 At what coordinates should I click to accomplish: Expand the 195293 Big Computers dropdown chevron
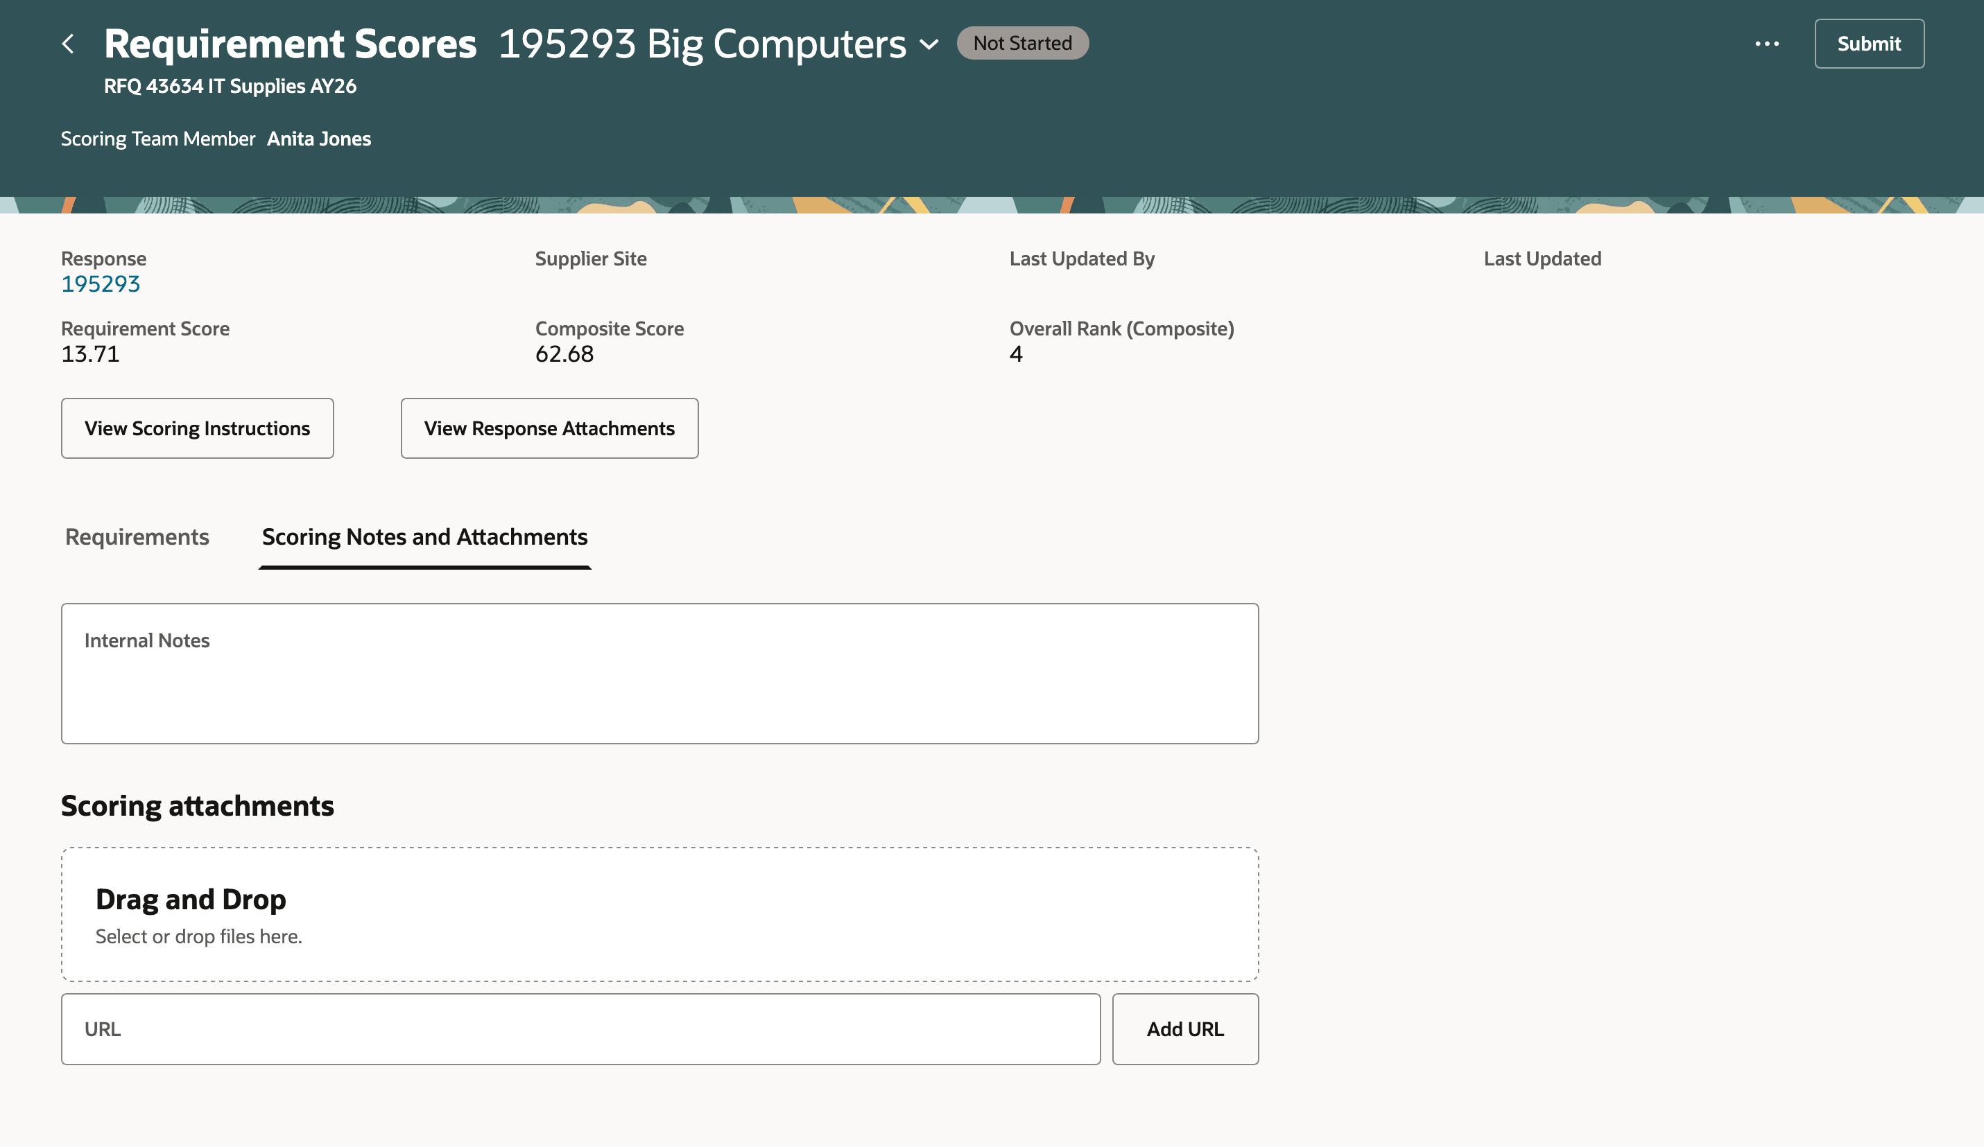pyautogui.click(x=929, y=45)
